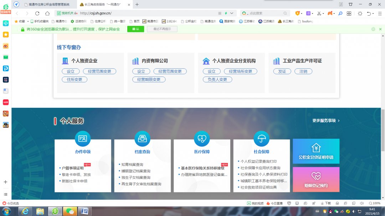Open the yellow star favorites sidebar icon

[x=6, y=35]
